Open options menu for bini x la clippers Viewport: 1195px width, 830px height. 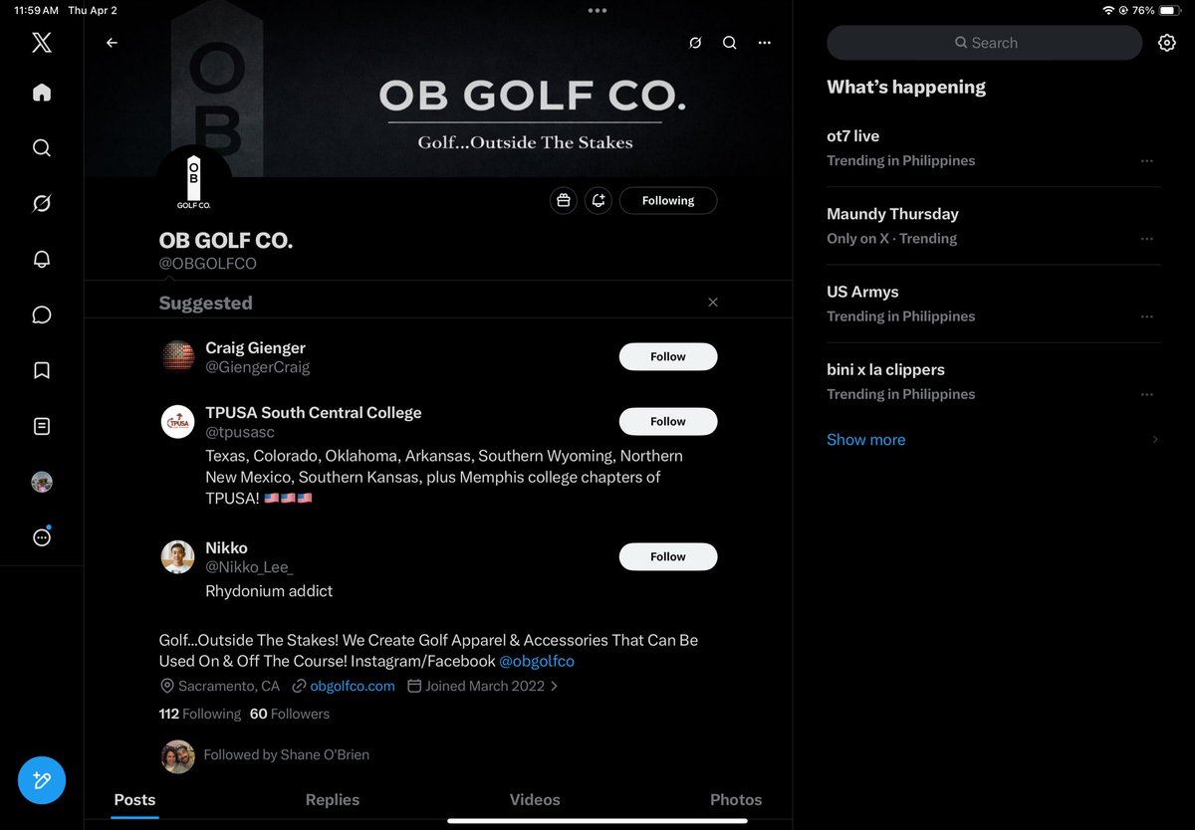tap(1147, 394)
